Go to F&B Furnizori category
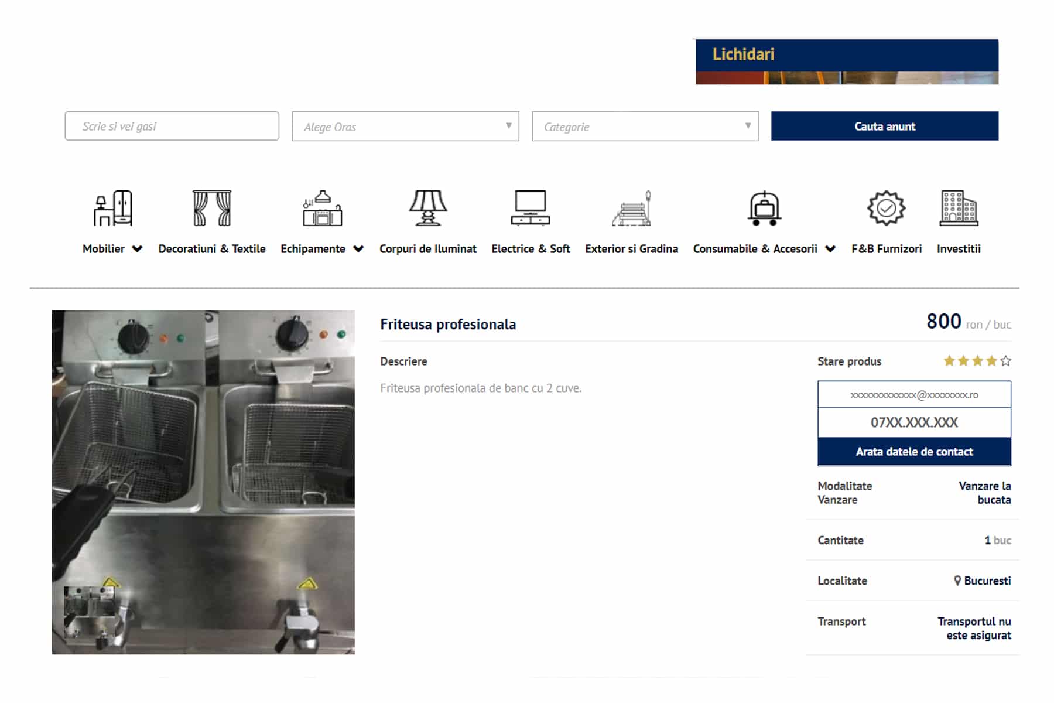 887,249
